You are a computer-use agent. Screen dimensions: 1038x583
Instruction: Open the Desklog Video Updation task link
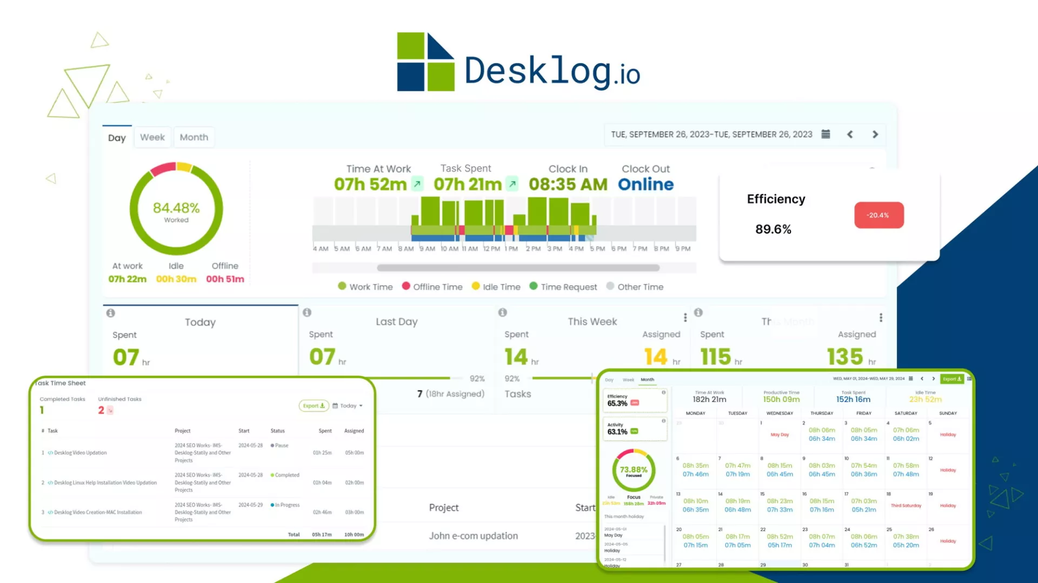(80, 453)
